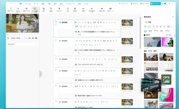Click the プランアップ button
Image resolution: width=179 pixels, height=109 pixels.
click(124, 4)
